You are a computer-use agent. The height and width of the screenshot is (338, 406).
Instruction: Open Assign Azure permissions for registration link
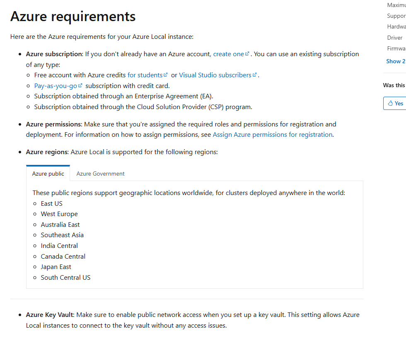tap(272, 135)
